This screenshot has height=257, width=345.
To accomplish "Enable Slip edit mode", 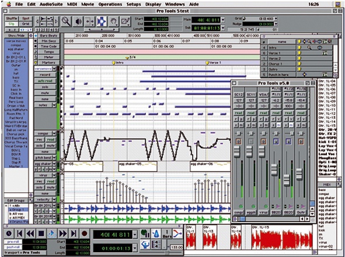I will [12, 24].
